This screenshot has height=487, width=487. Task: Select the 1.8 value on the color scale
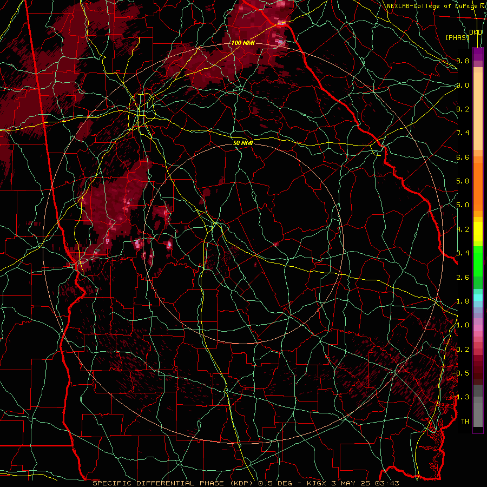pos(463,301)
